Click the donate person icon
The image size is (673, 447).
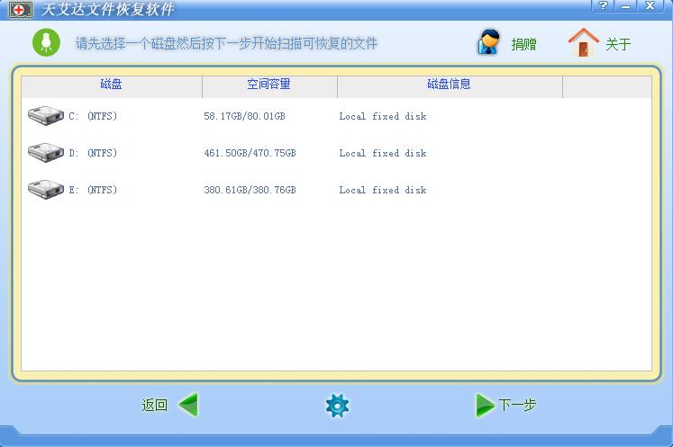coord(489,42)
